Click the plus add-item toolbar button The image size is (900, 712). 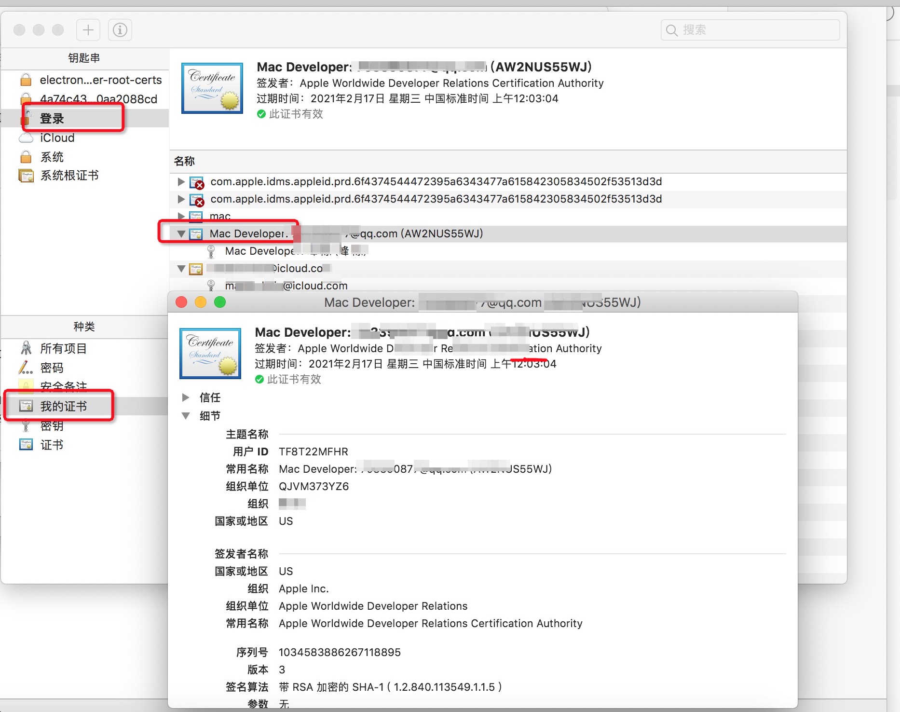coord(88,30)
